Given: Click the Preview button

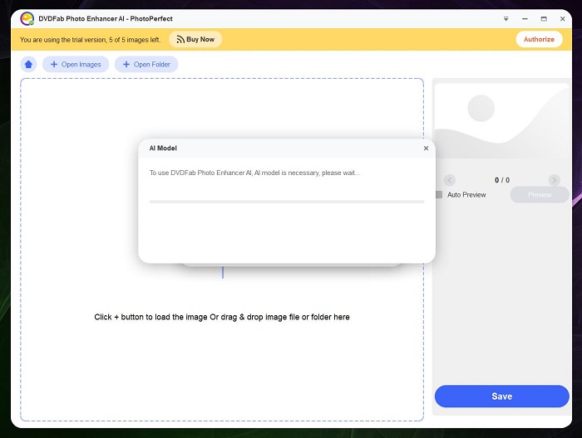Looking at the screenshot, I should pos(540,195).
